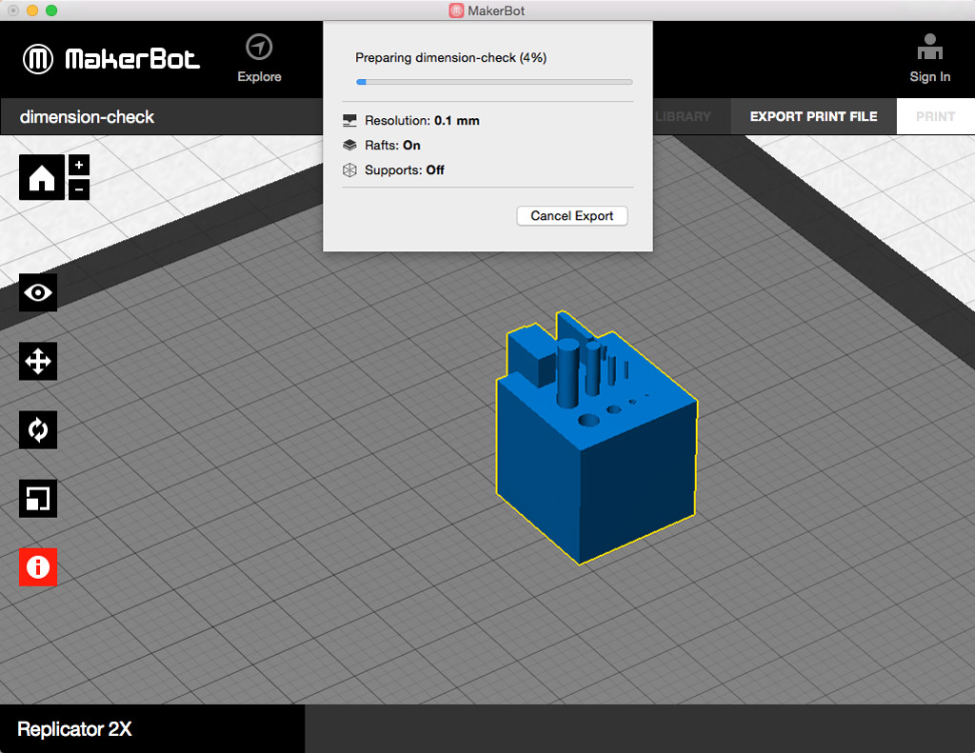Click EXPORT PRINT FILE button

coord(813,116)
